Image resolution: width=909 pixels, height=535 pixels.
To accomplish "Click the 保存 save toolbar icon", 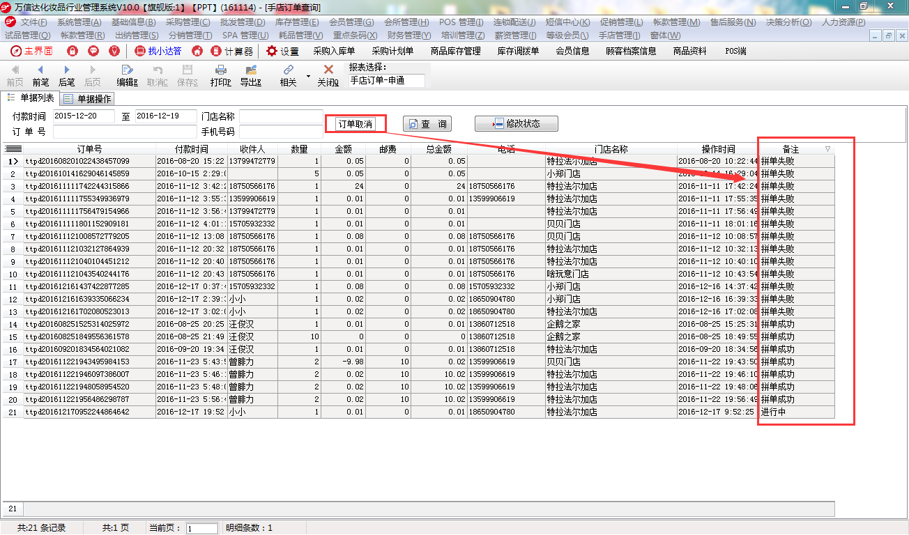I will coord(187,76).
